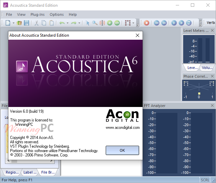Close the FFT Analyzer panel
The width and height of the screenshot is (216, 183).
212,106
